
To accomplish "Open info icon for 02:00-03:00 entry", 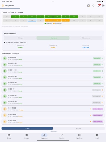I will [102, 64].
